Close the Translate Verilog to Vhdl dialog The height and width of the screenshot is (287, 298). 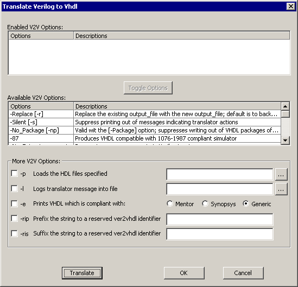tap(291, 7)
